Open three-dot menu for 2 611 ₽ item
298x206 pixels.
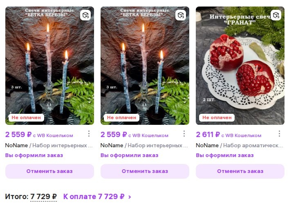[x=279, y=134]
